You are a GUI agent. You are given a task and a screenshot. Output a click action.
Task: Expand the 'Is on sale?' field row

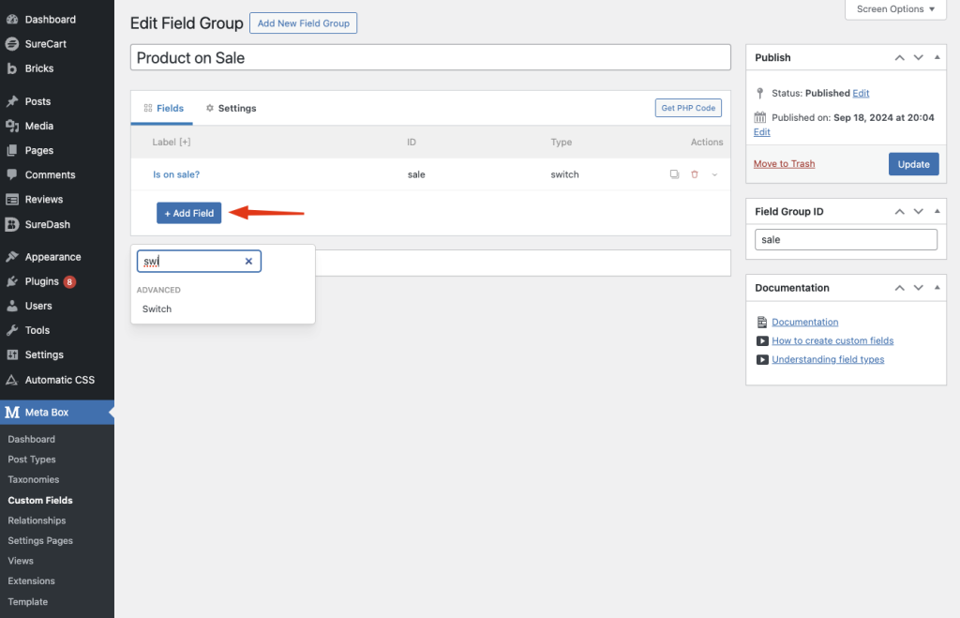714,174
